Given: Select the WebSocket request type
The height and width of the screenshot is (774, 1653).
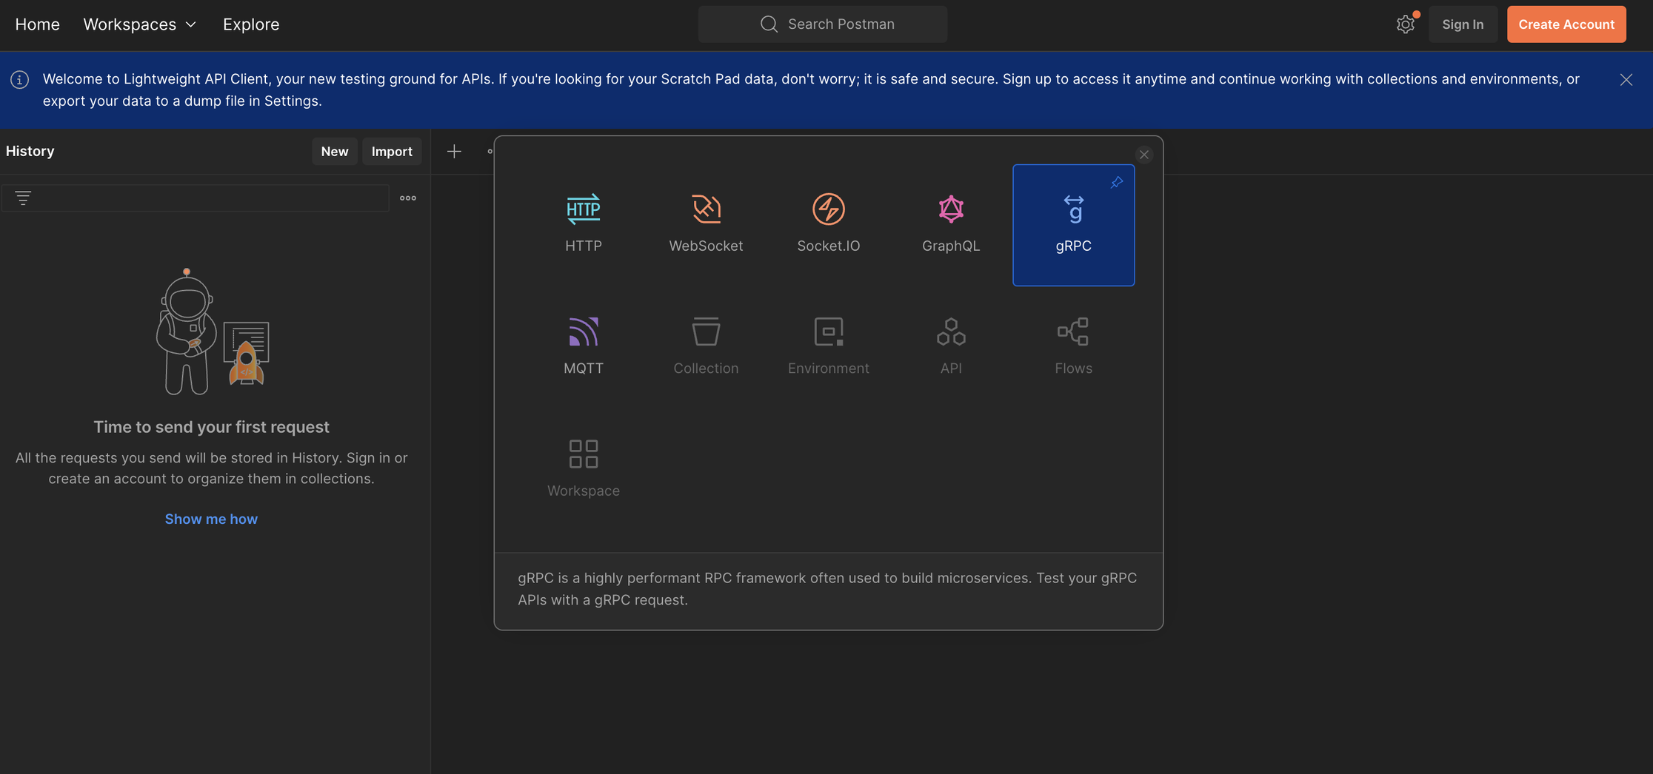Looking at the screenshot, I should (706, 222).
